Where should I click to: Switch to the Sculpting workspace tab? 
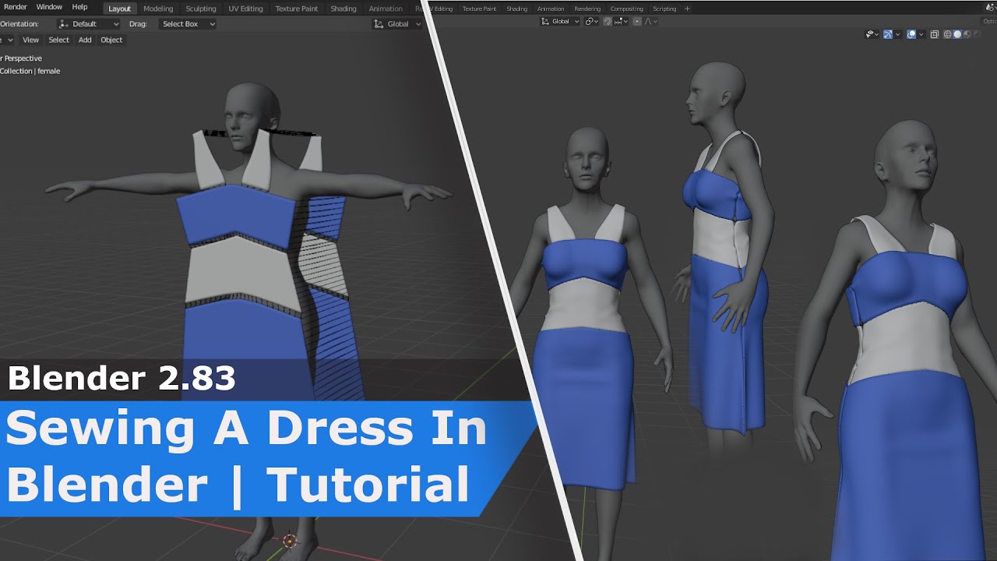tap(201, 9)
